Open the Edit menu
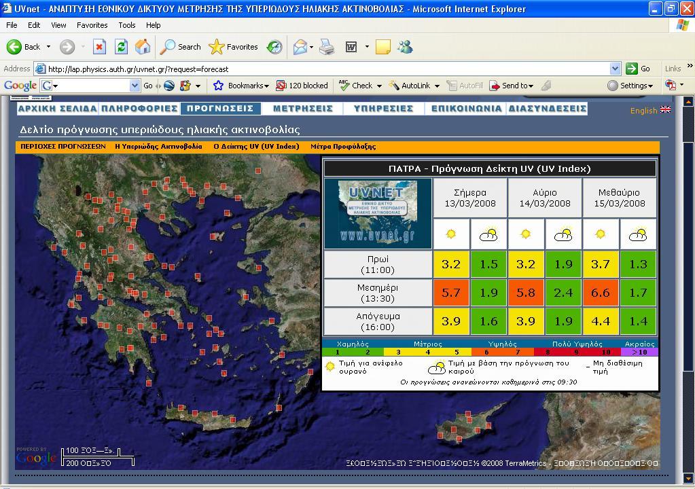 34,25
